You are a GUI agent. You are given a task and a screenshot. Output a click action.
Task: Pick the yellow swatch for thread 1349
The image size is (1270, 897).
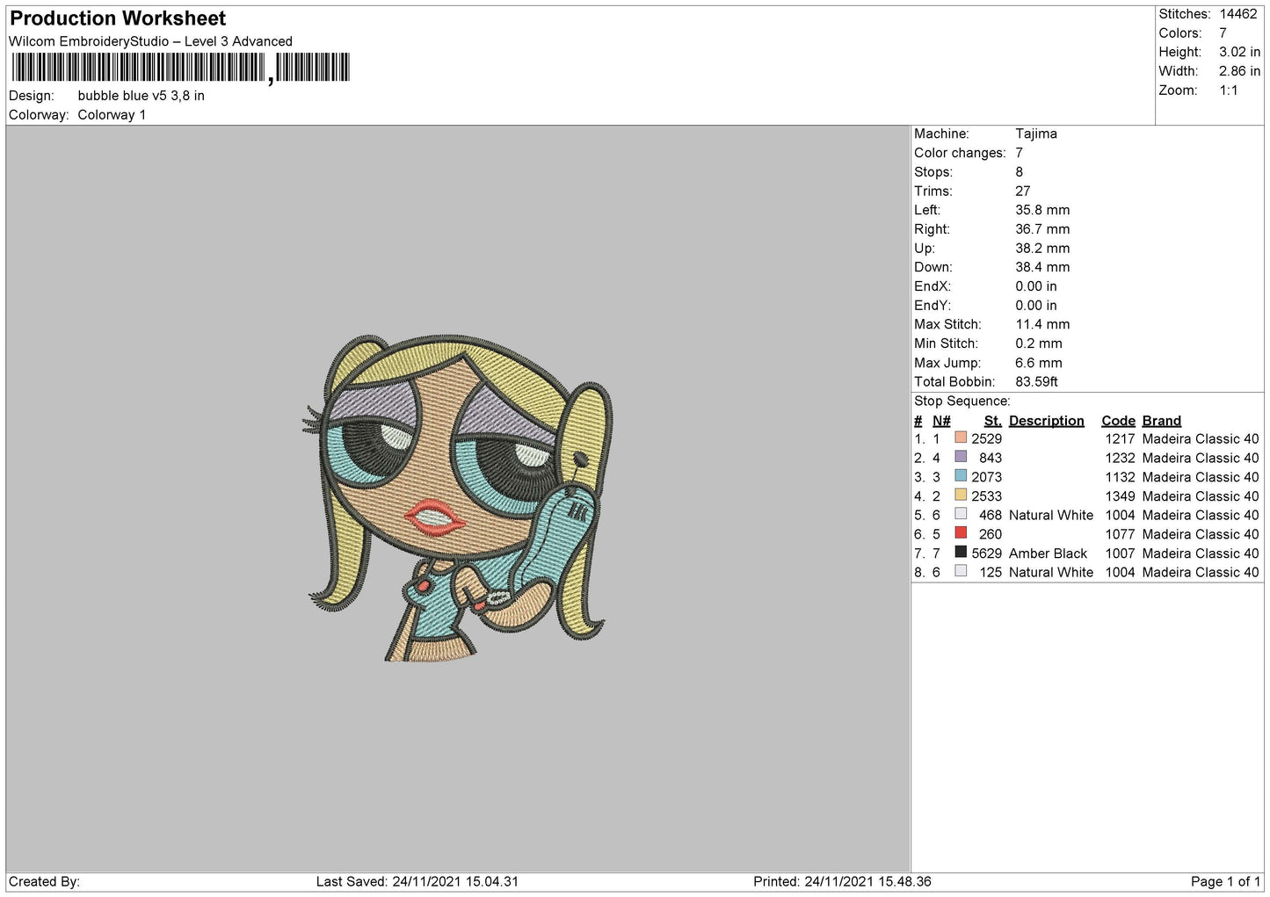click(961, 495)
